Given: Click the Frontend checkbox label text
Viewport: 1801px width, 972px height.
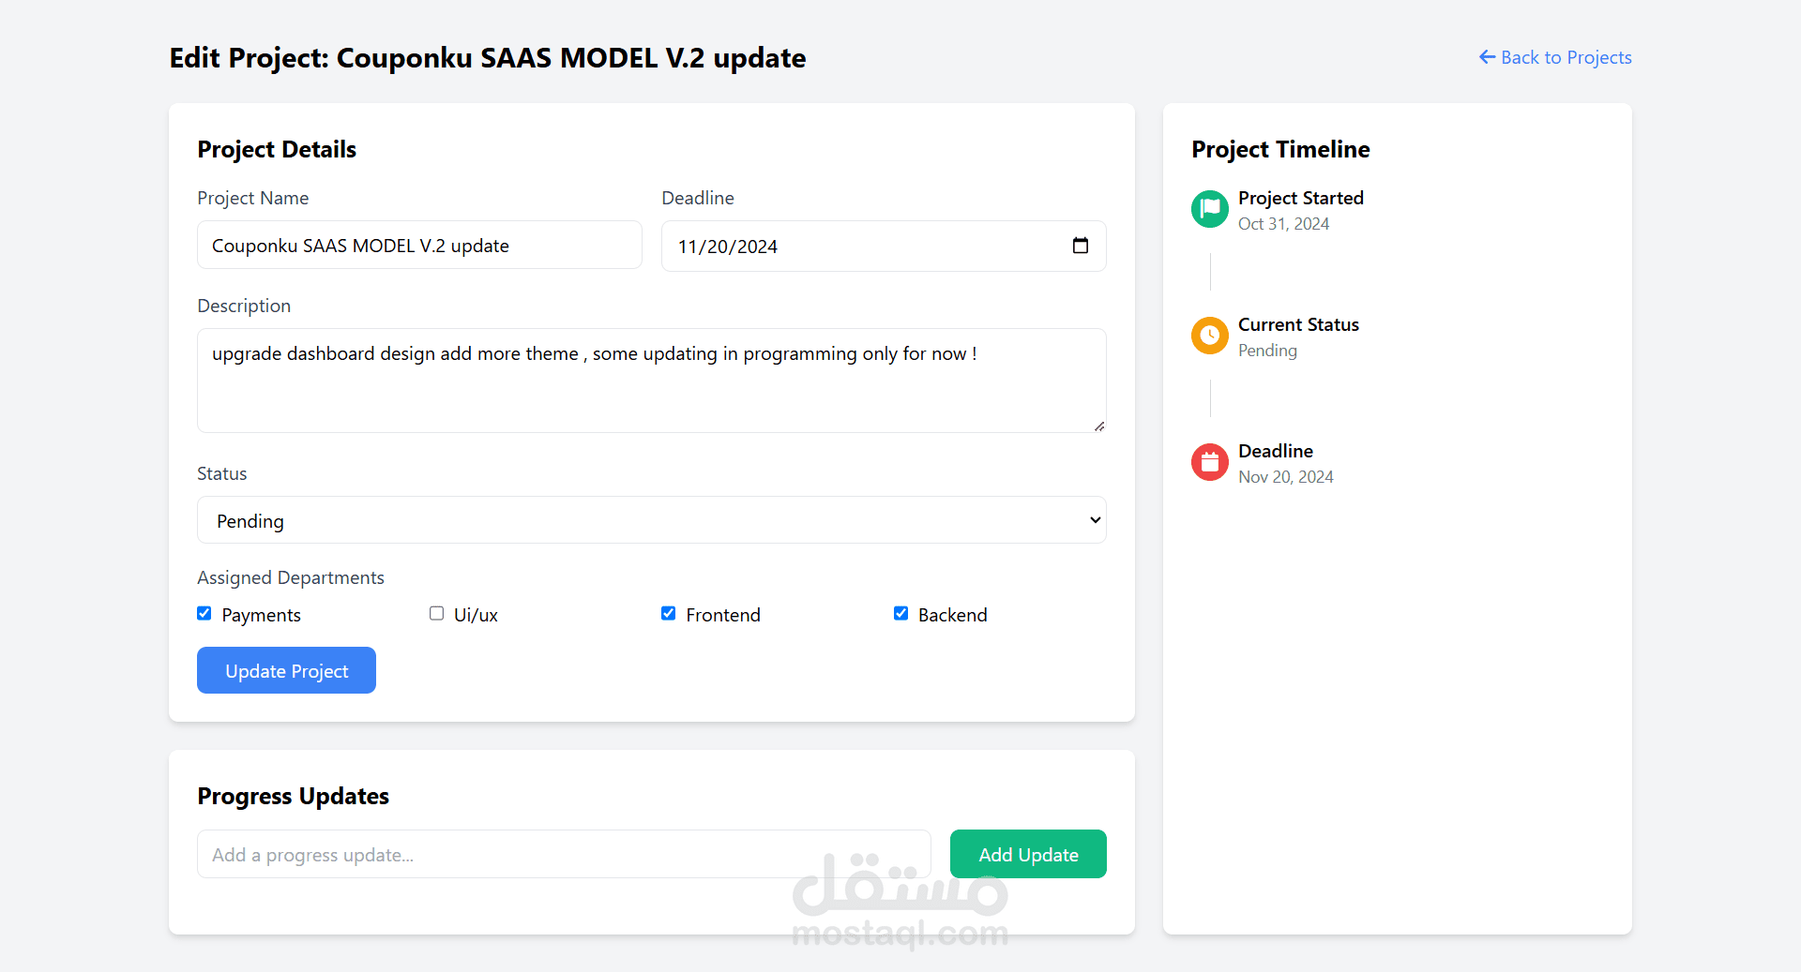Looking at the screenshot, I should point(722,615).
